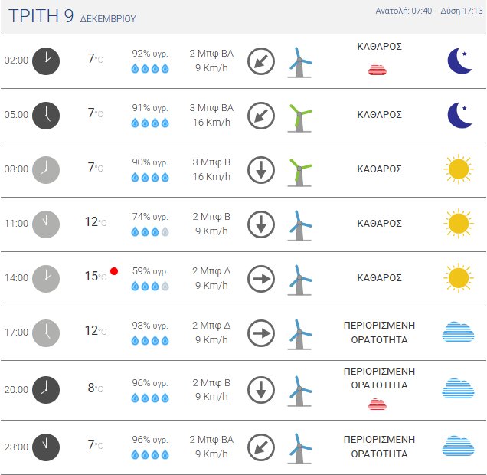
Task: Click the blue fog cloud icon at 17:00
Action: click(x=458, y=332)
